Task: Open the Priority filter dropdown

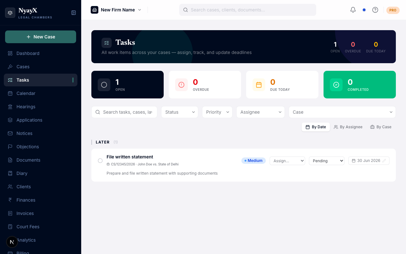Action: 217,112
